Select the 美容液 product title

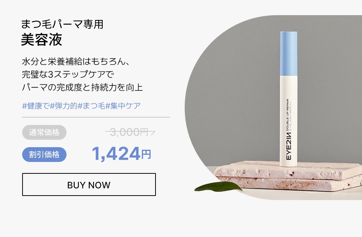(x=41, y=40)
